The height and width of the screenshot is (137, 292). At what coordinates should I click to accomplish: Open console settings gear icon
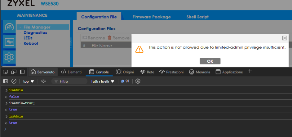(x=138, y=81)
